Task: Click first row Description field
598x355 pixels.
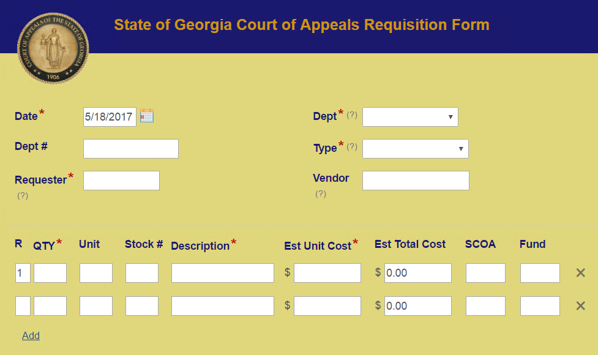Action: click(223, 272)
